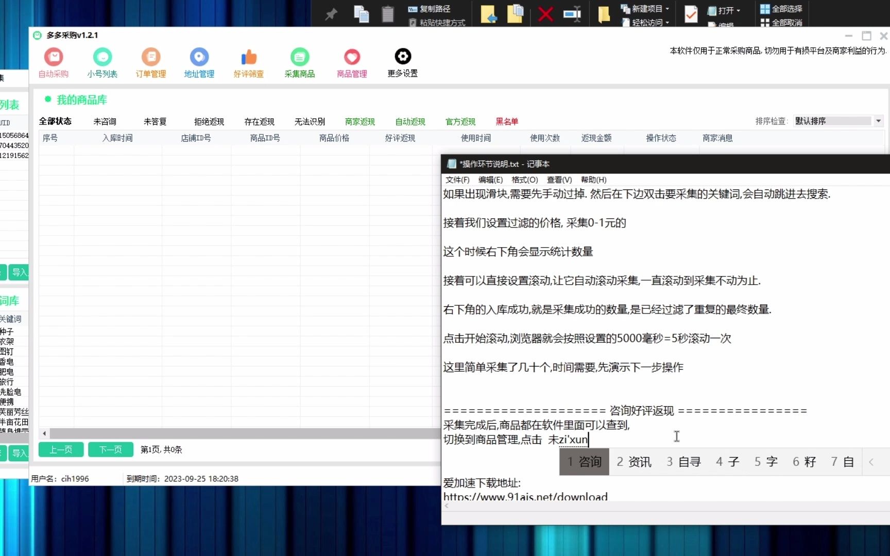
Task: Click the move-to folder icon in Explorer ribbon
Action: coord(489,14)
